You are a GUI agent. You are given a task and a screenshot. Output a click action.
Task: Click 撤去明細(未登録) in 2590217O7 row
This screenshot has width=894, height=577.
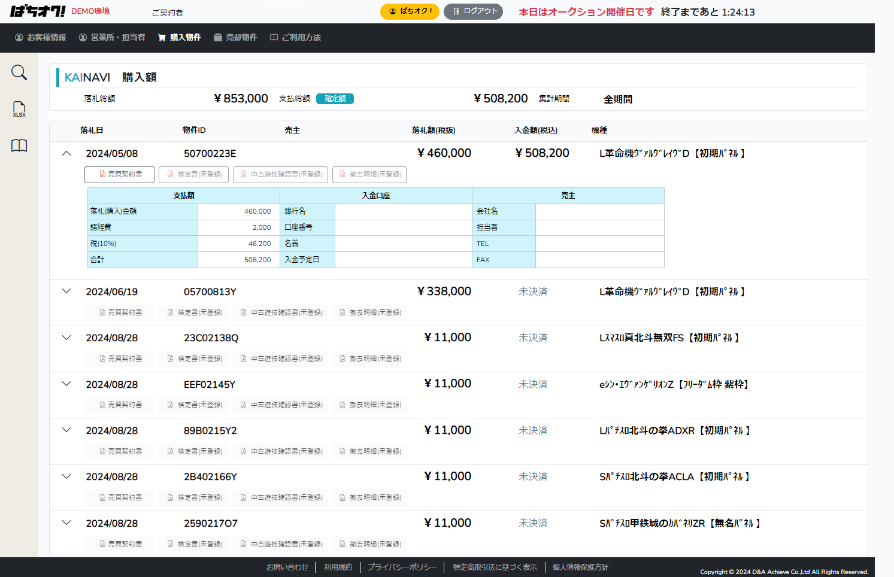pos(369,544)
